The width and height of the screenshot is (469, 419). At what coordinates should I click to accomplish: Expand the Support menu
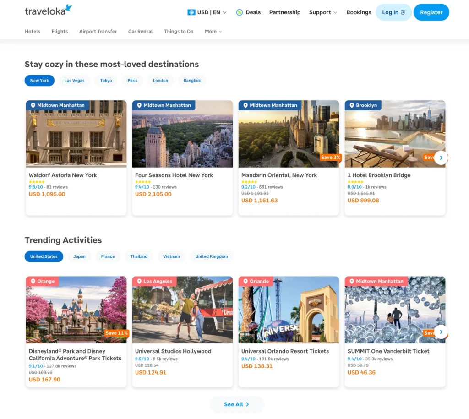[x=323, y=12]
